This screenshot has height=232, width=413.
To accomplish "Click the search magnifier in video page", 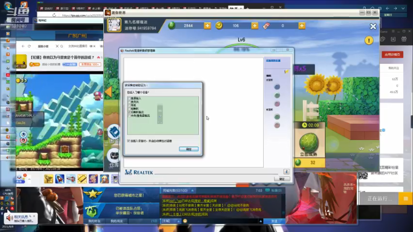I will point(61,46).
